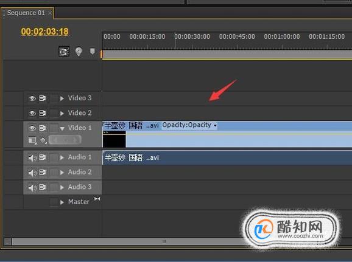The image size is (352, 262).
Task: Toggle sync lock on Audio 2
Action: pyautogui.click(x=43, y=172)
